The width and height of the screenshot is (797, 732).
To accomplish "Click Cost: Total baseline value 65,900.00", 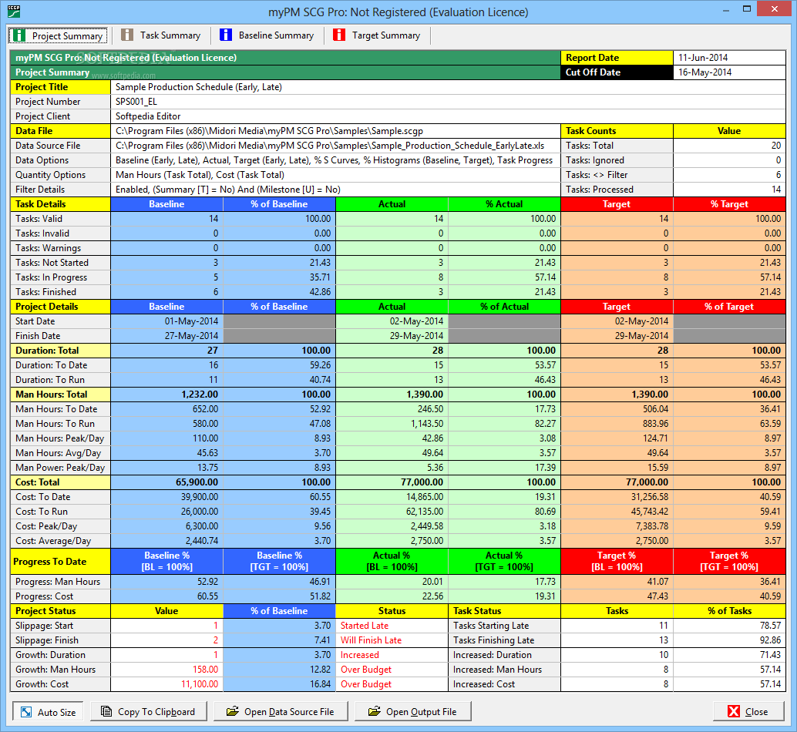I will [166, 482].
